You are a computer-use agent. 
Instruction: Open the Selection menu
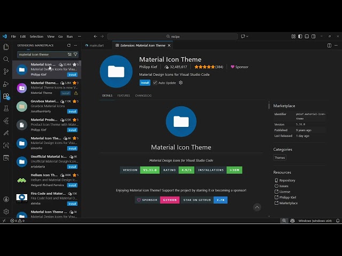[36, 36]
